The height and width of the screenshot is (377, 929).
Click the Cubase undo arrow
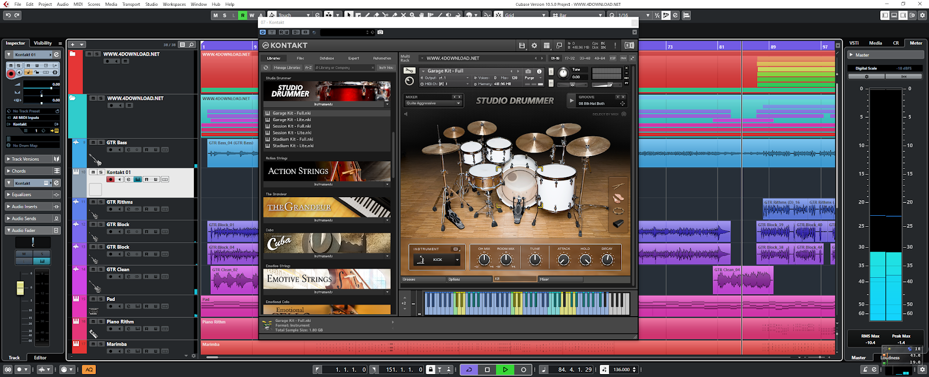(x=8, y=15)
